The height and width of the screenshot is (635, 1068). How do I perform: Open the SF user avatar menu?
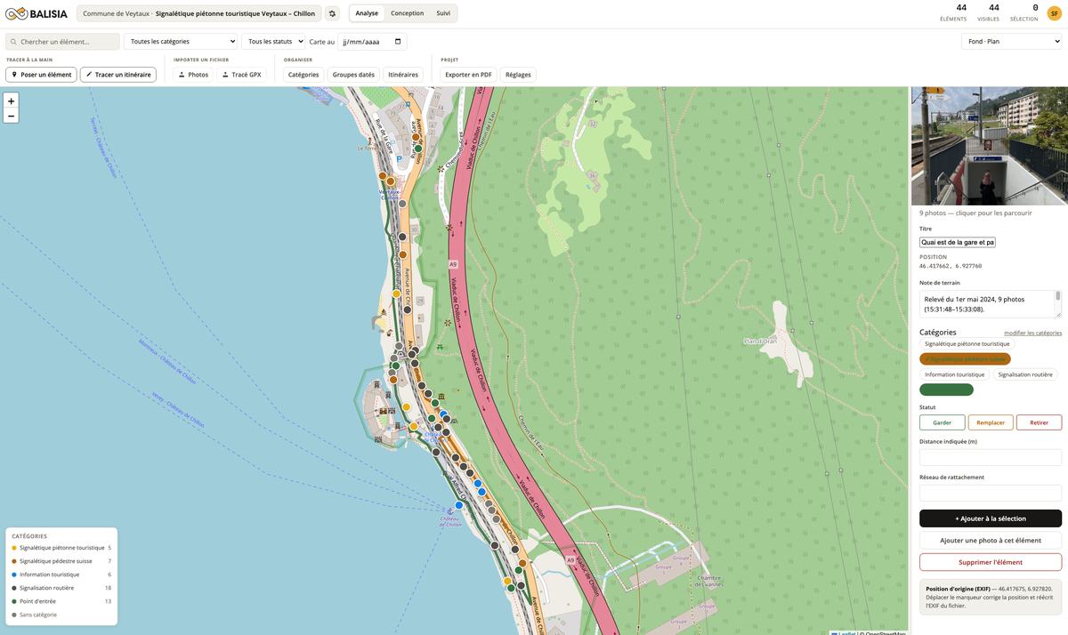pyautogui.click(x=1054, y=13)
